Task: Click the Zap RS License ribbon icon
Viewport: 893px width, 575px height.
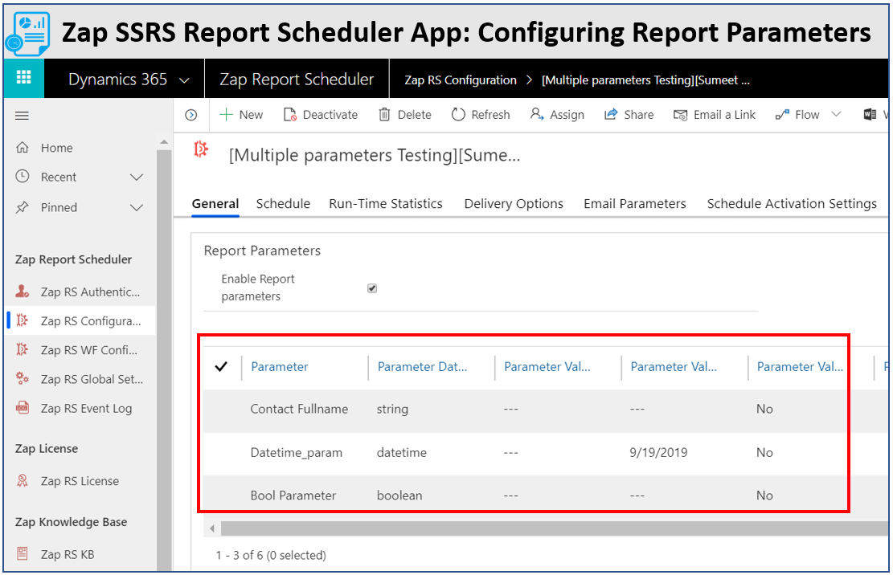Action: [x=23, y=480]
